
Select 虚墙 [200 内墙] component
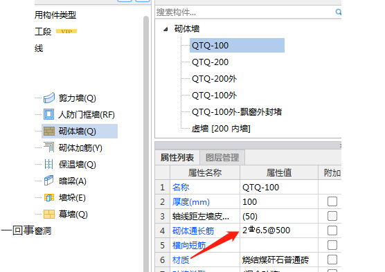point(221,129)
